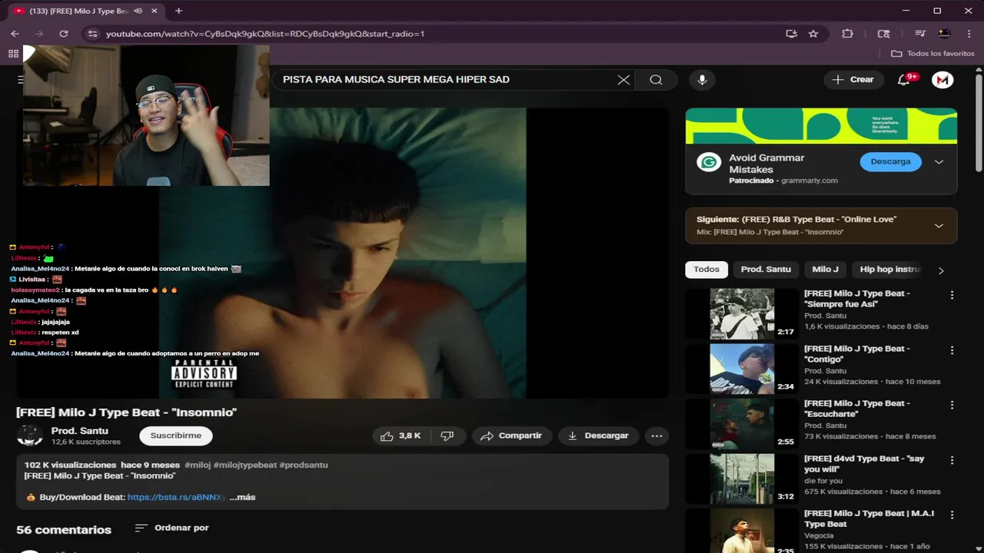984x553 pixels.
Task: Reload the page with the refresh icon
Action: click(64, 34)
